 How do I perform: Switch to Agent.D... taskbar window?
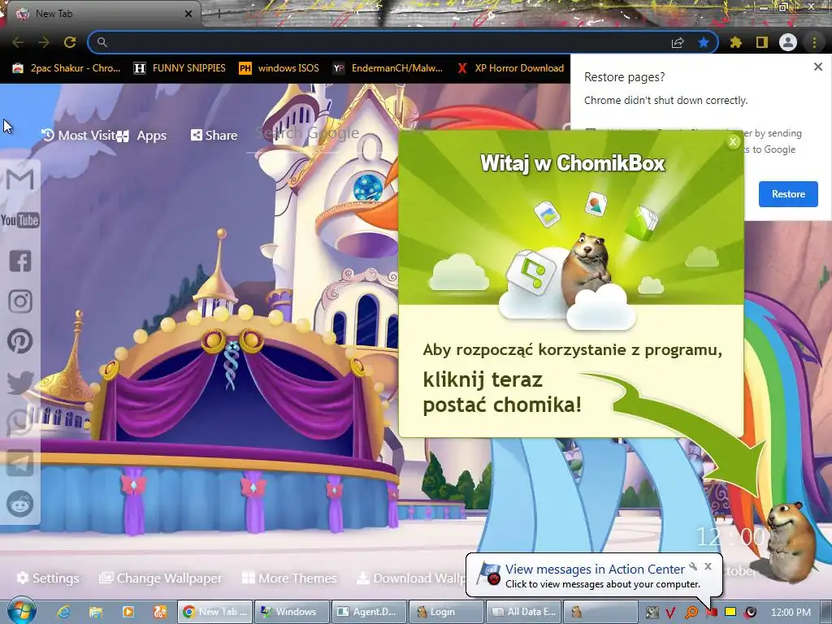[370, 612]
